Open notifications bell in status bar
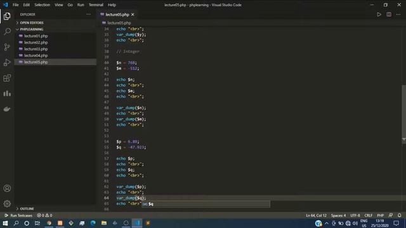Screen dimensions: 406x228 (x=400, y=215)
